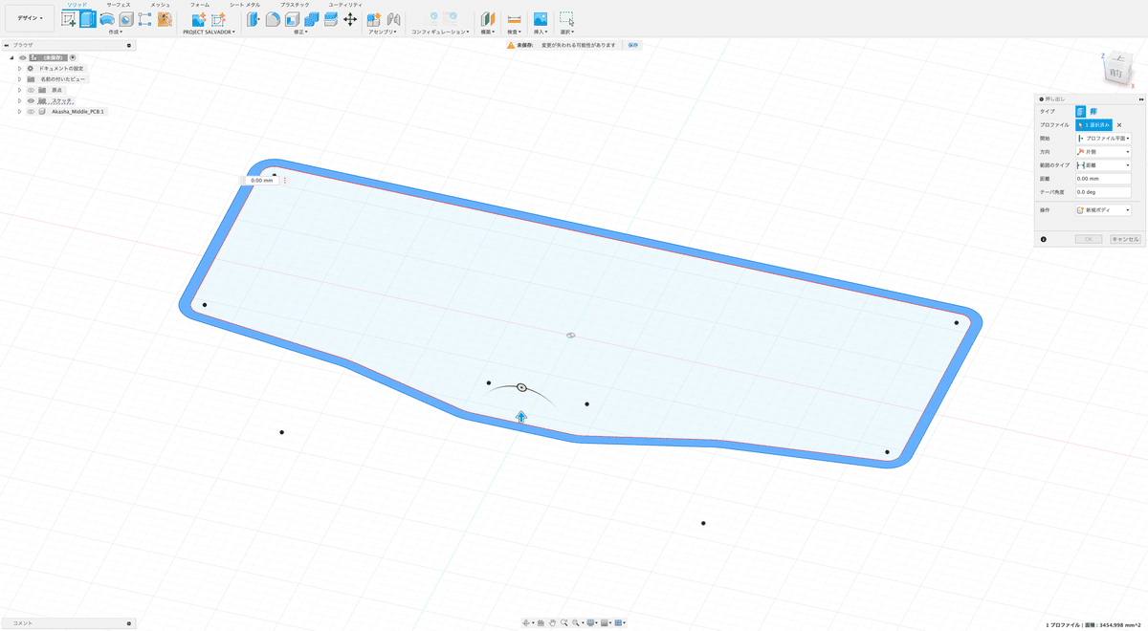Open the 範囲のタイプ 距離 dropdown
Image resolution: width=1148 pixels, height=631 pixels.
[1103, 165]
